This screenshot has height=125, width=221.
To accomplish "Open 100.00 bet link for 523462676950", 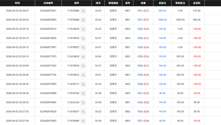I will coord(162,84).
